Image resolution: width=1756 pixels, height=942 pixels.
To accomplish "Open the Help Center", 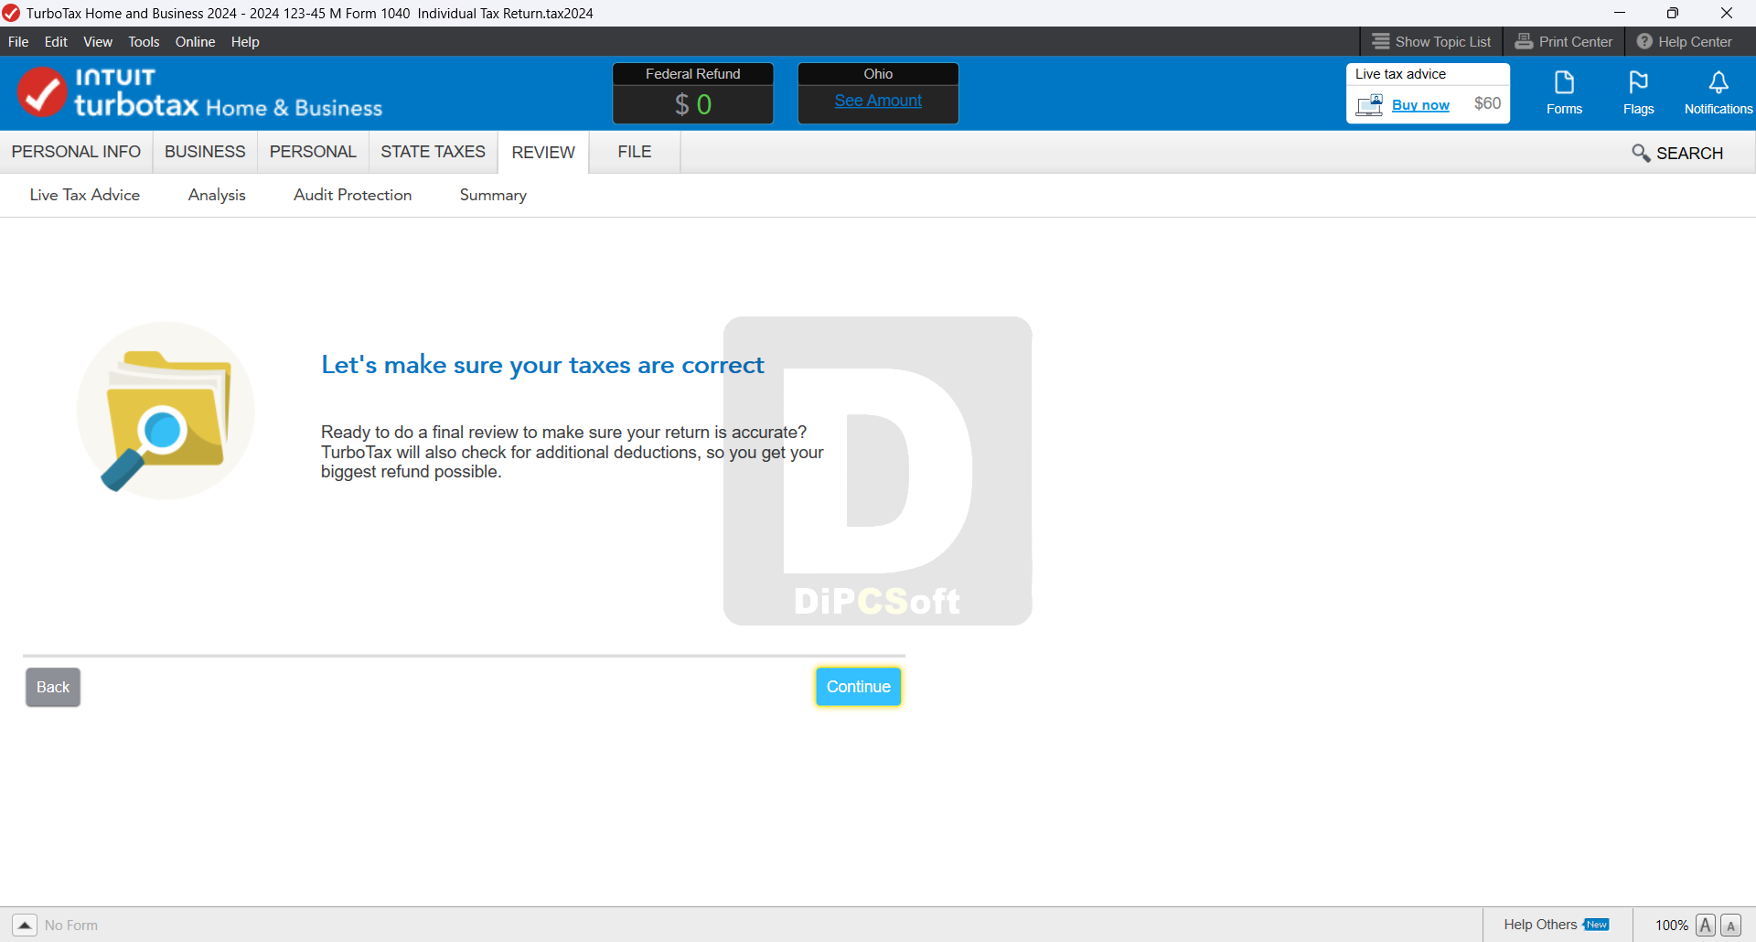I will pos(1684,42).
